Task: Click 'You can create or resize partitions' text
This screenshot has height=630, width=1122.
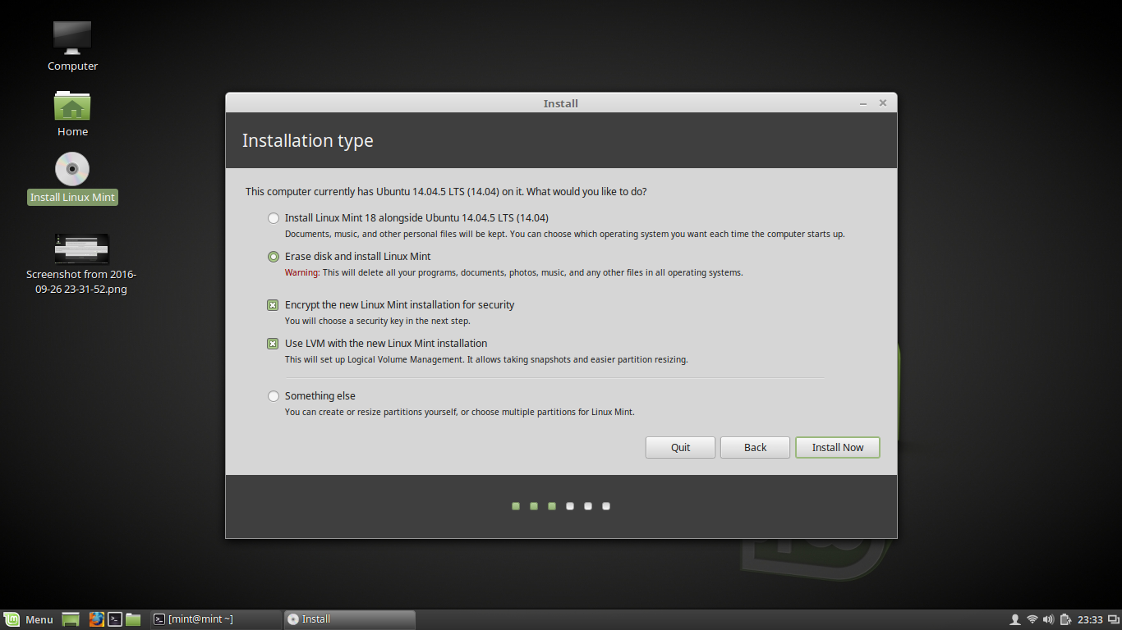Action: pos(460,412)
